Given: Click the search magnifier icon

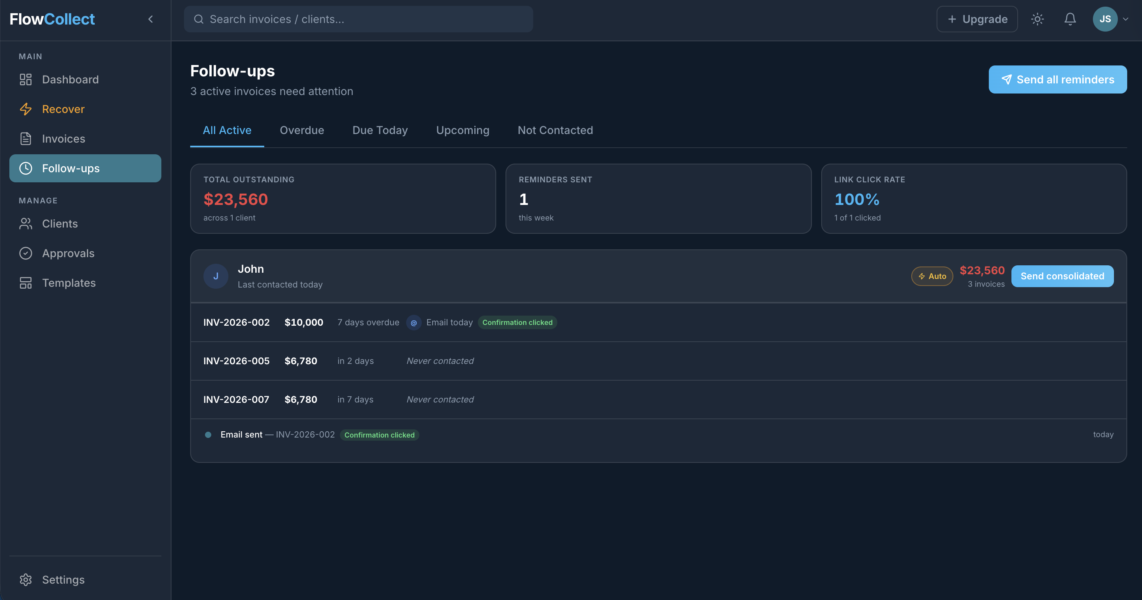Looking at the screenshot, I should (199, 19).
